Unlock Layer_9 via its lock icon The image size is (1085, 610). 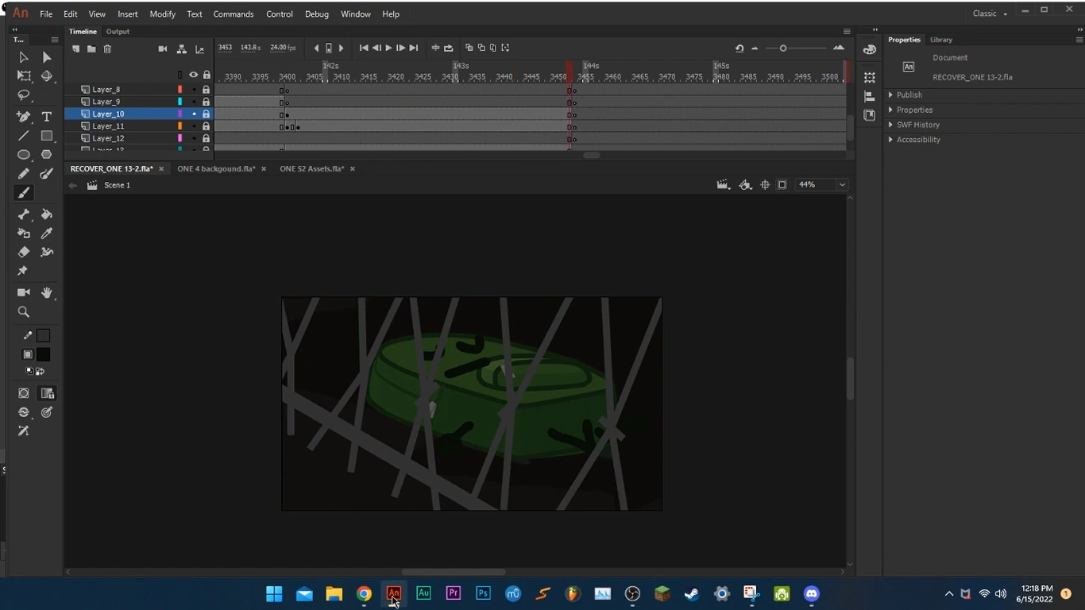pos(206,102)
